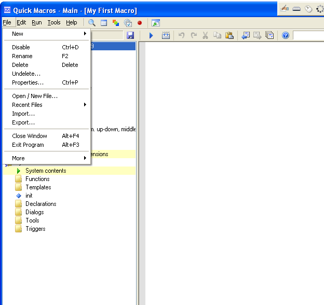Screen dimensions: 324x305
Task: Open the Tools folder in tree
Action: tap(32, 220)
